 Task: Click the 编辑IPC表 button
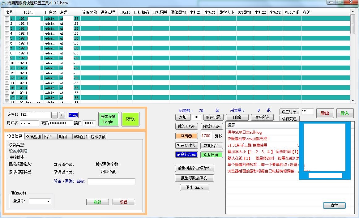(212, 126)
